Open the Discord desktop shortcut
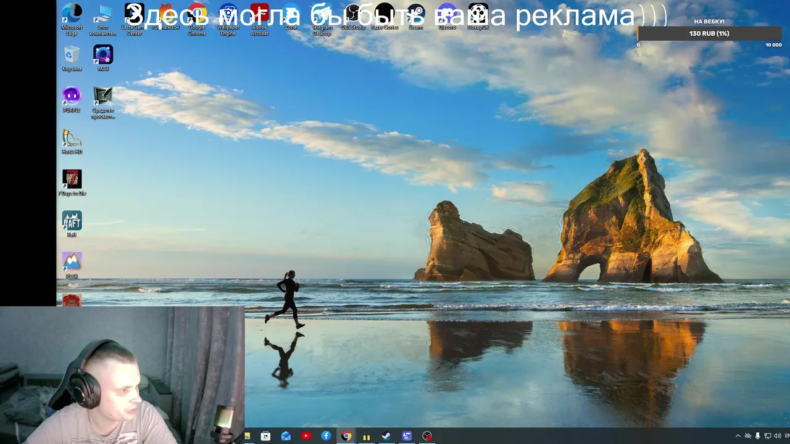 (x=447, y=17)
